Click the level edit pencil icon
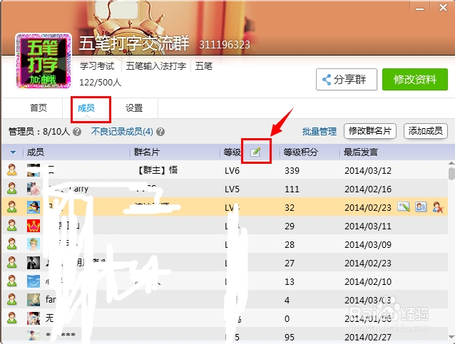 255,152
